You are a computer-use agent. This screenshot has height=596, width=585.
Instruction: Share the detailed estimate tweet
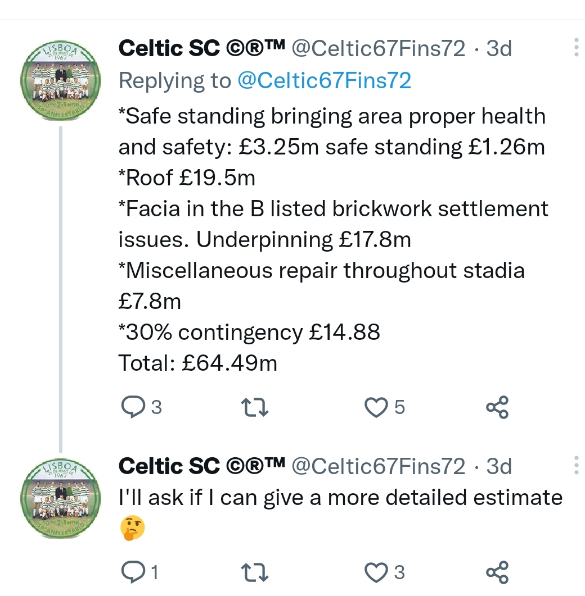(497, 572)
